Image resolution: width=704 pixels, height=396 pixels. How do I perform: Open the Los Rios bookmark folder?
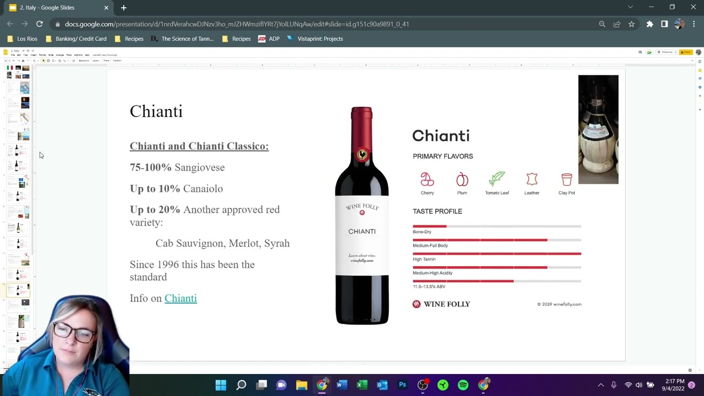click(22, 38)
